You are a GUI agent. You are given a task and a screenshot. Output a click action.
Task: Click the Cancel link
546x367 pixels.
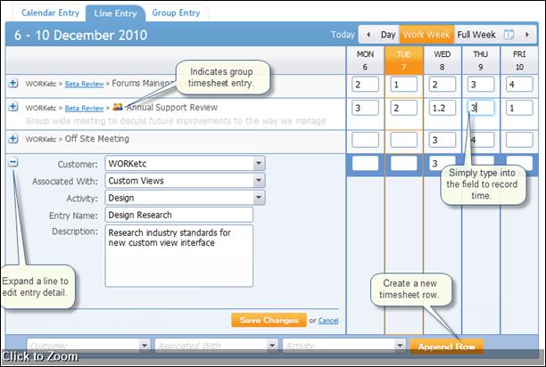pos(328,321)
